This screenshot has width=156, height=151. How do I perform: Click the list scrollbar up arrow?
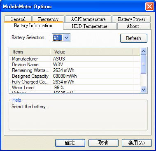143,51
